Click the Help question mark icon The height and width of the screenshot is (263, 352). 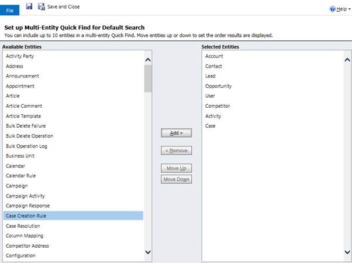[x=333, y=9]
